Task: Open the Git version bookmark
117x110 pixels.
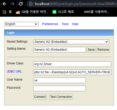Action: pos(32,12)
